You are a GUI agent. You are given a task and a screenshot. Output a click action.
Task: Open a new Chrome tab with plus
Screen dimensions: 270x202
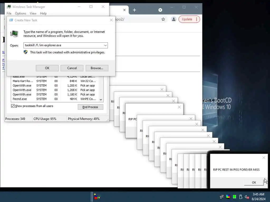click(134, 10)
